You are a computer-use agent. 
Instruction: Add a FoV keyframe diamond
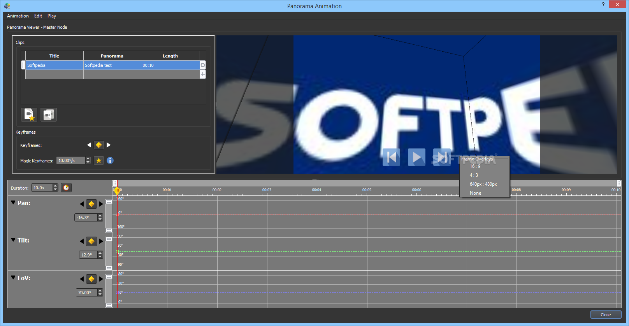point(91,279)
